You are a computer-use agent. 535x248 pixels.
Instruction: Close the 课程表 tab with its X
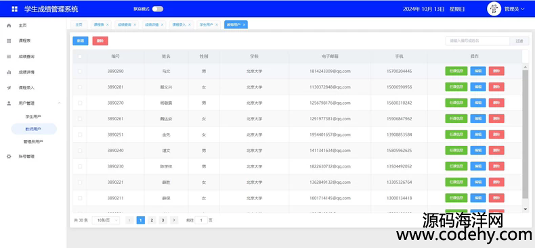point(108,24)
